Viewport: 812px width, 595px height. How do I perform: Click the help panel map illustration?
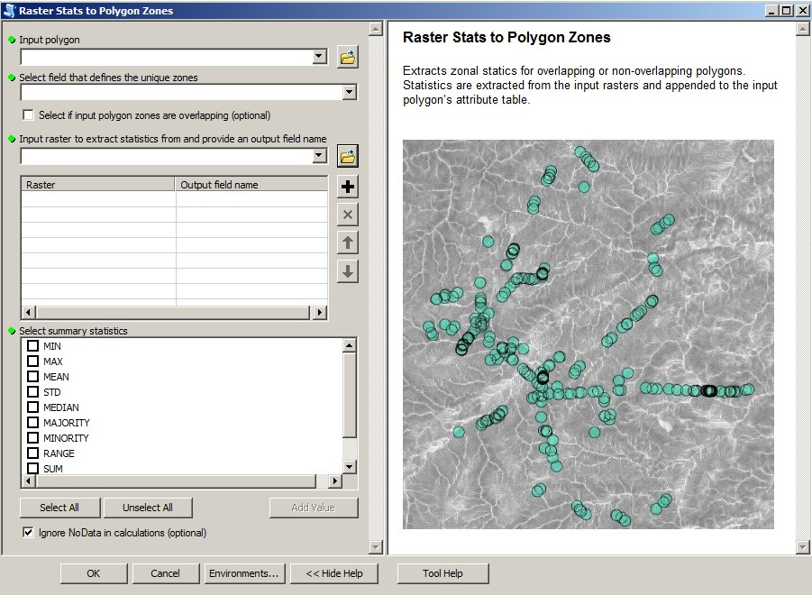[588, 334]
